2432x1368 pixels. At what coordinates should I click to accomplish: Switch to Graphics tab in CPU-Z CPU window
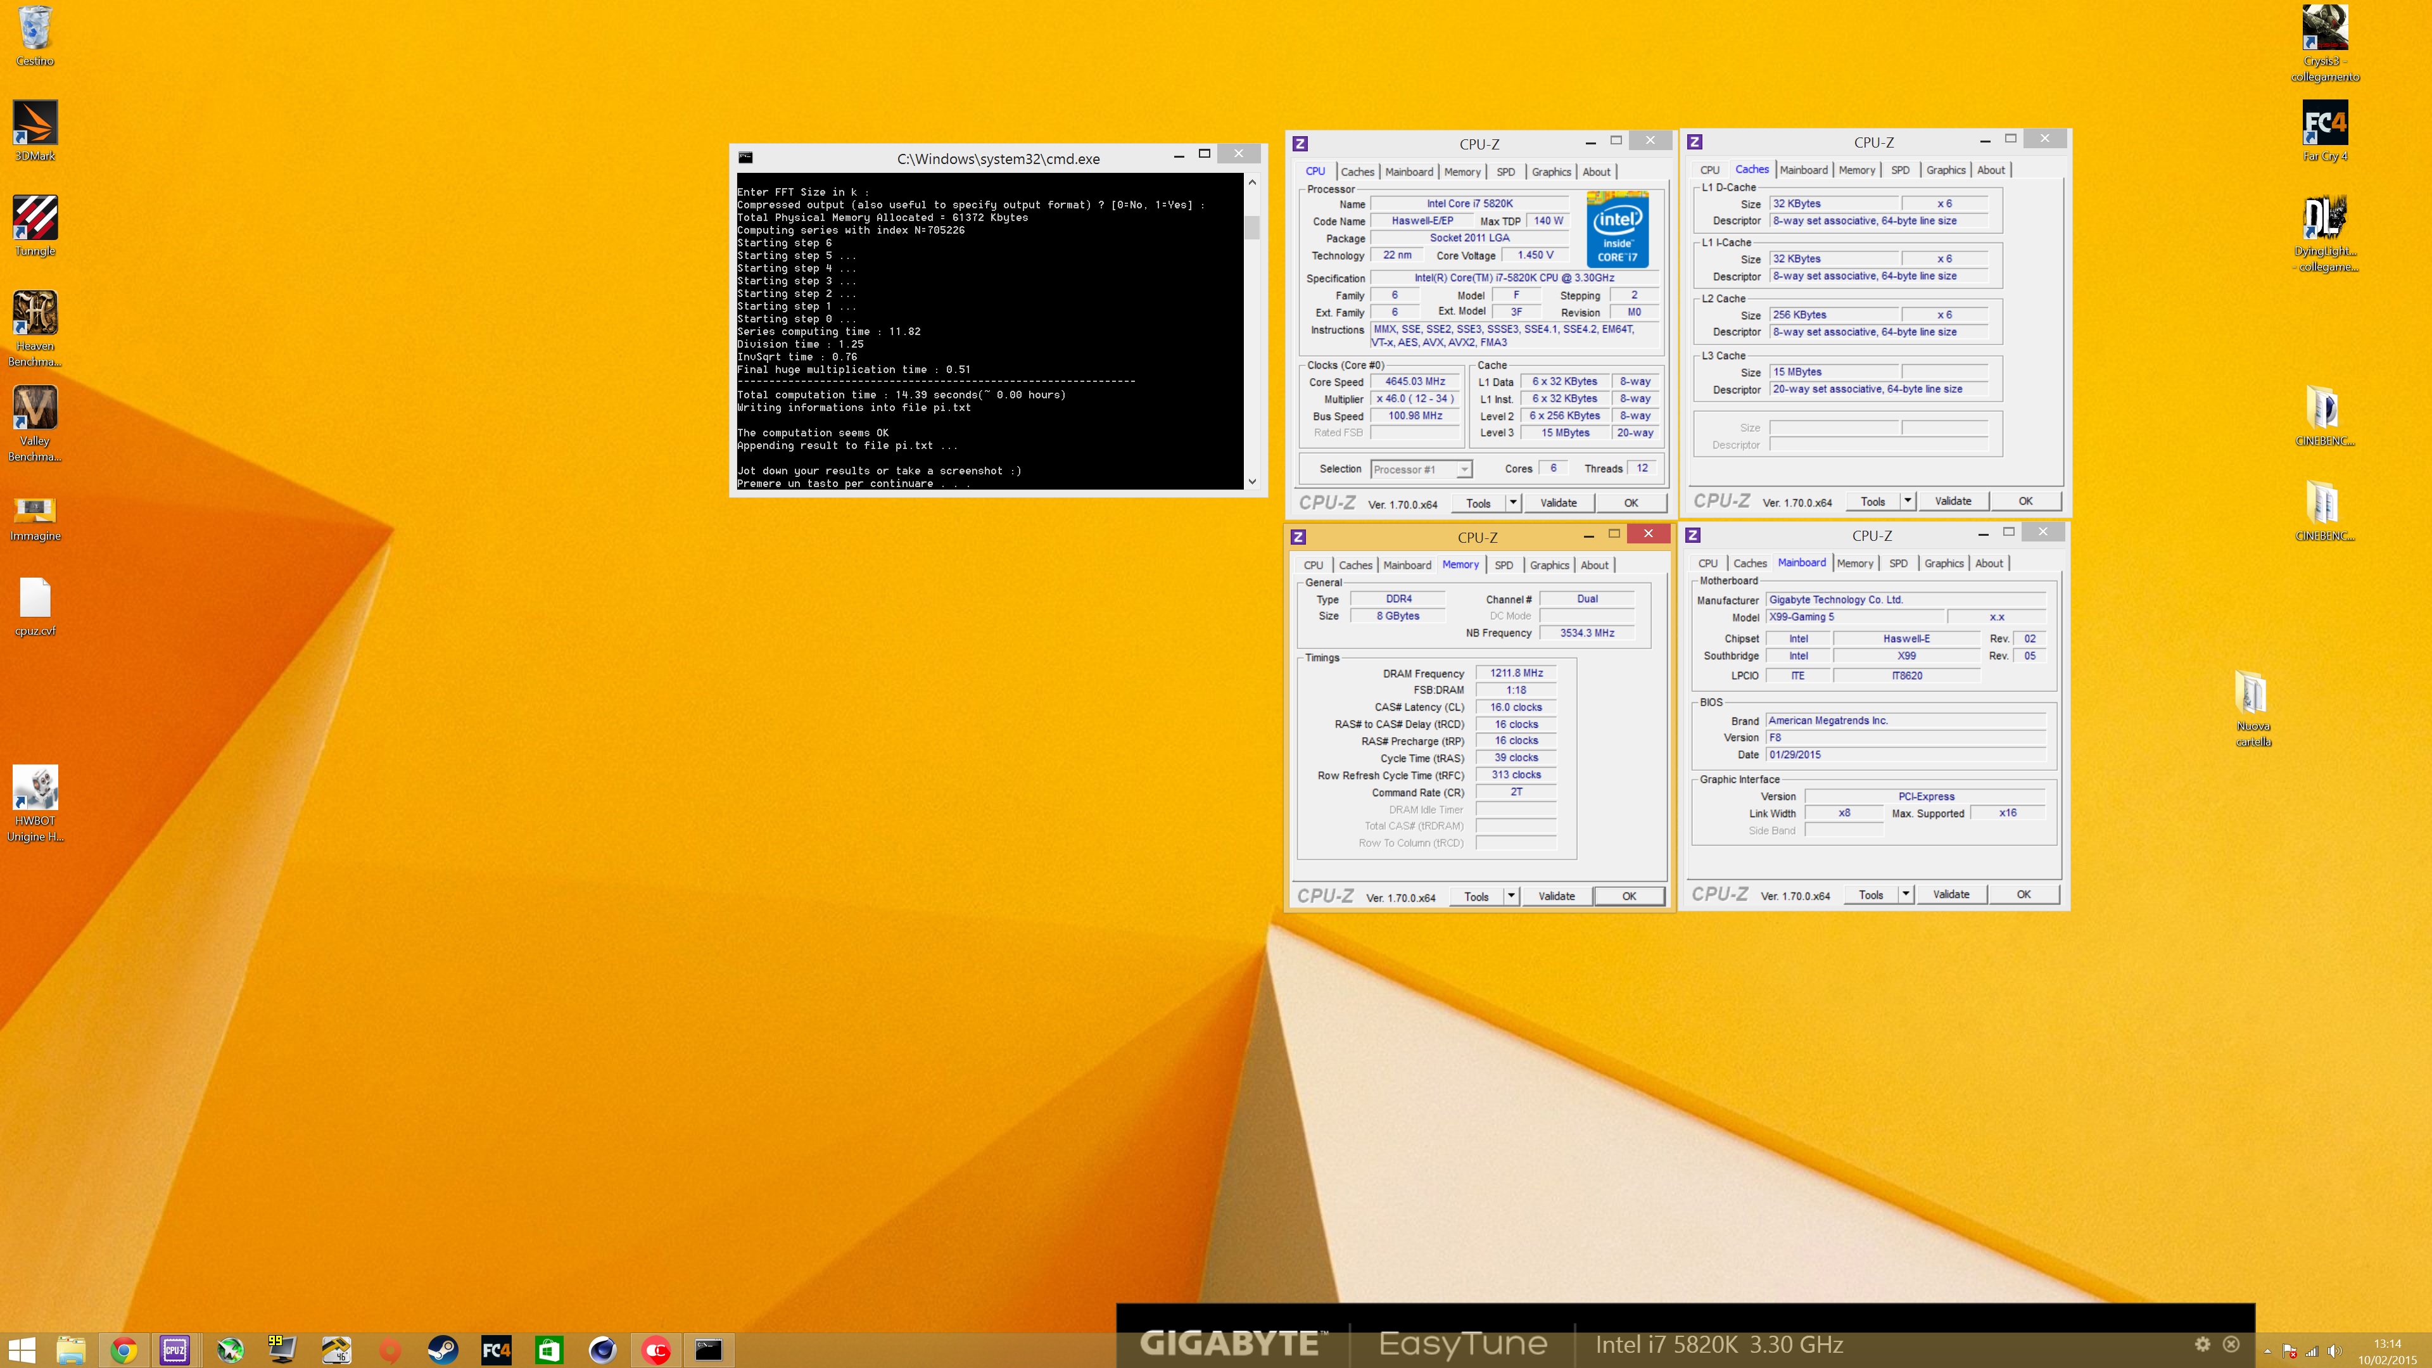coord(1551,172)
